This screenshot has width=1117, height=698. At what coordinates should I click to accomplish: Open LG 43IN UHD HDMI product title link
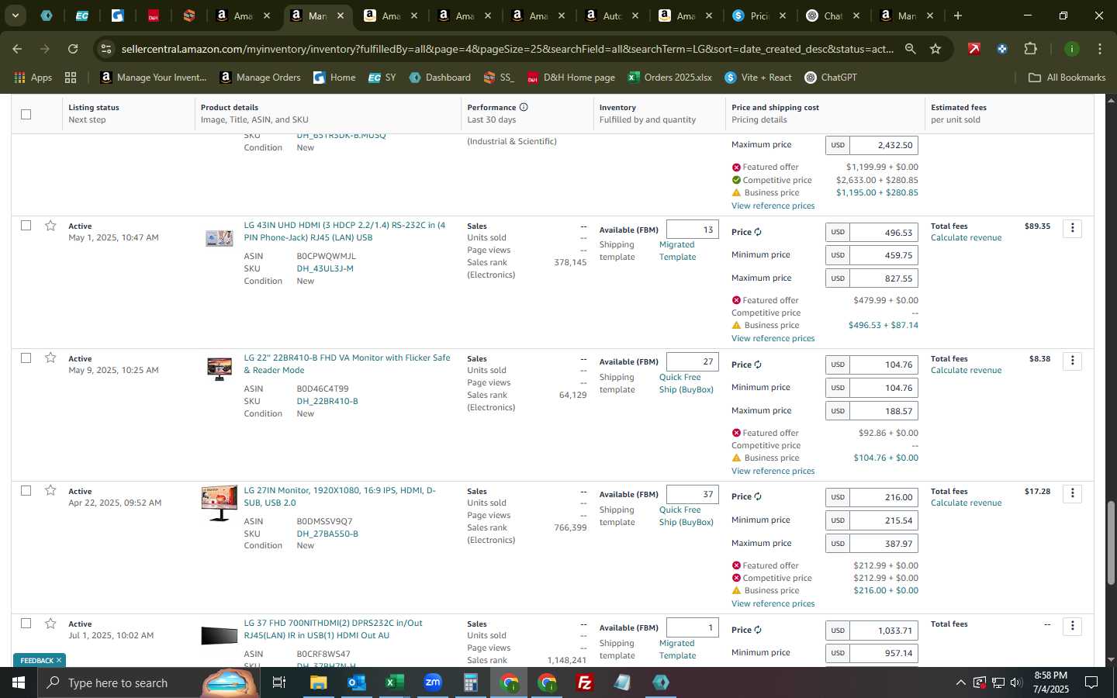344,231
